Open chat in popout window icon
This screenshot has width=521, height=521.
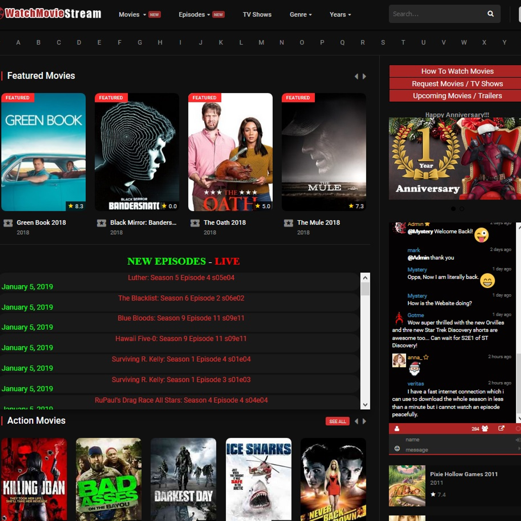[x=501, y=428]
